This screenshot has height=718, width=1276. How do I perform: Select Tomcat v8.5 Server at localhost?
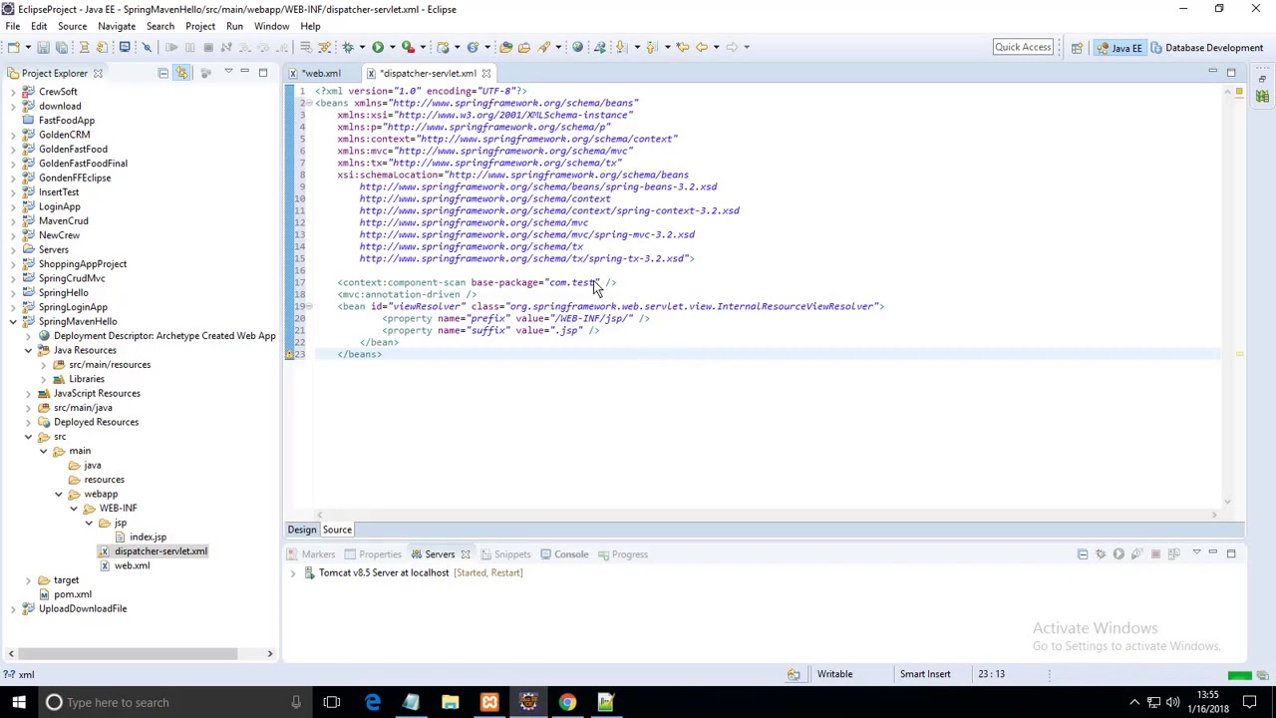(x=384, y=573)
